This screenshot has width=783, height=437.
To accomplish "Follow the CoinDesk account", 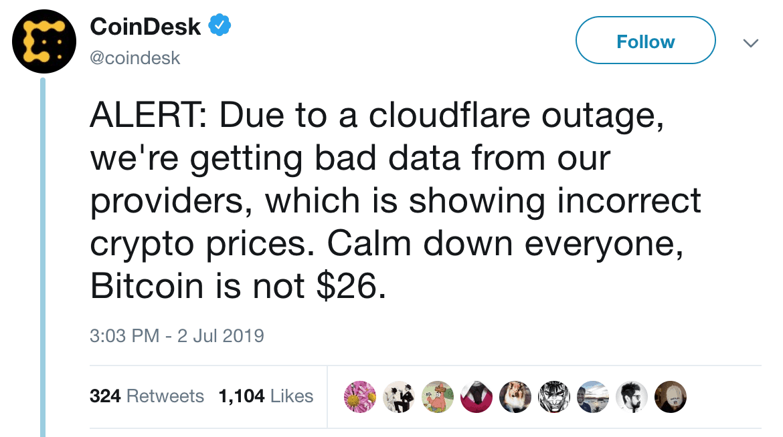I will coord(645,40).
